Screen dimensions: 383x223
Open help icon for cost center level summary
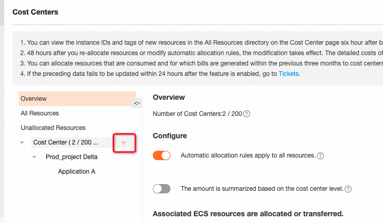coord(348,189)
